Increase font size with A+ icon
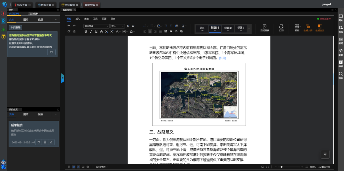Image resolution: width=344 pixels, height=171 pixels. click(128, 26)
